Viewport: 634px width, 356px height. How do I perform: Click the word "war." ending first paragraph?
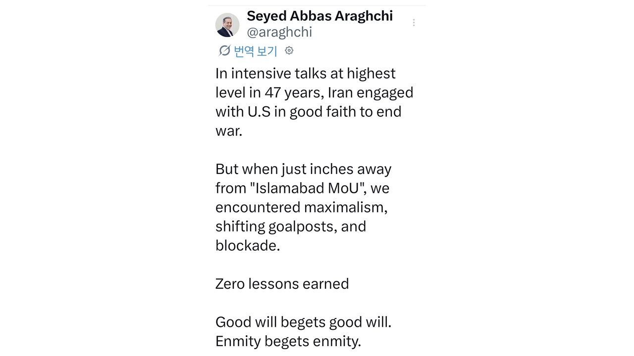point(229,131)
